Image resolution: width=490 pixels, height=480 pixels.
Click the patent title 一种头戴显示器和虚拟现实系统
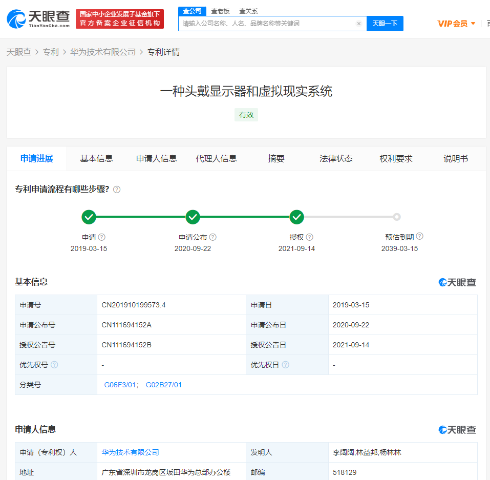coord(246,91)
